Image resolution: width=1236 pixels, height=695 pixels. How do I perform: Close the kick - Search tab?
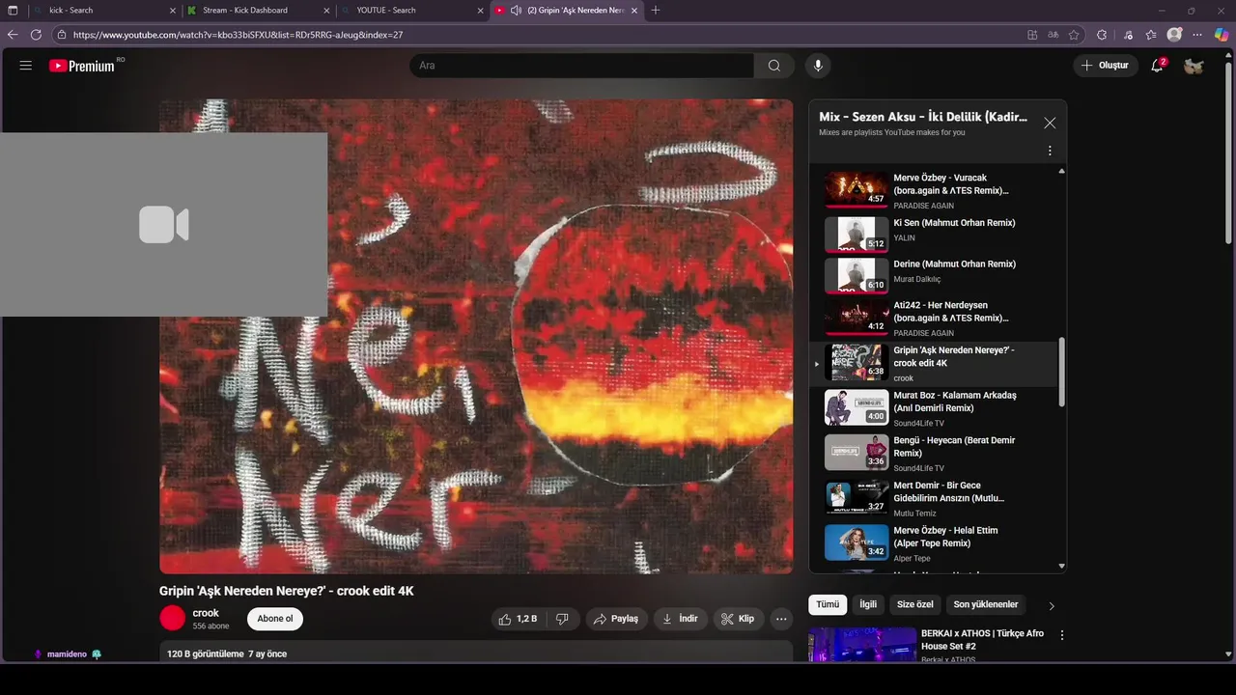[173, 11]
